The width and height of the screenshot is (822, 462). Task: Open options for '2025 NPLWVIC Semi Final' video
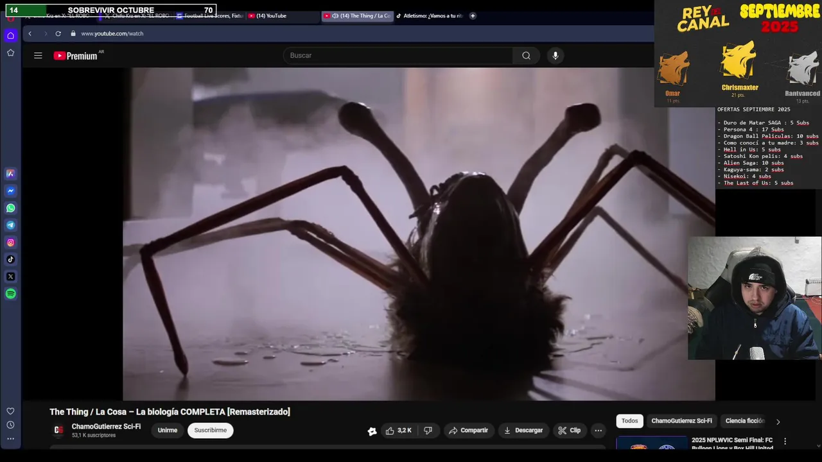[785, 441]
